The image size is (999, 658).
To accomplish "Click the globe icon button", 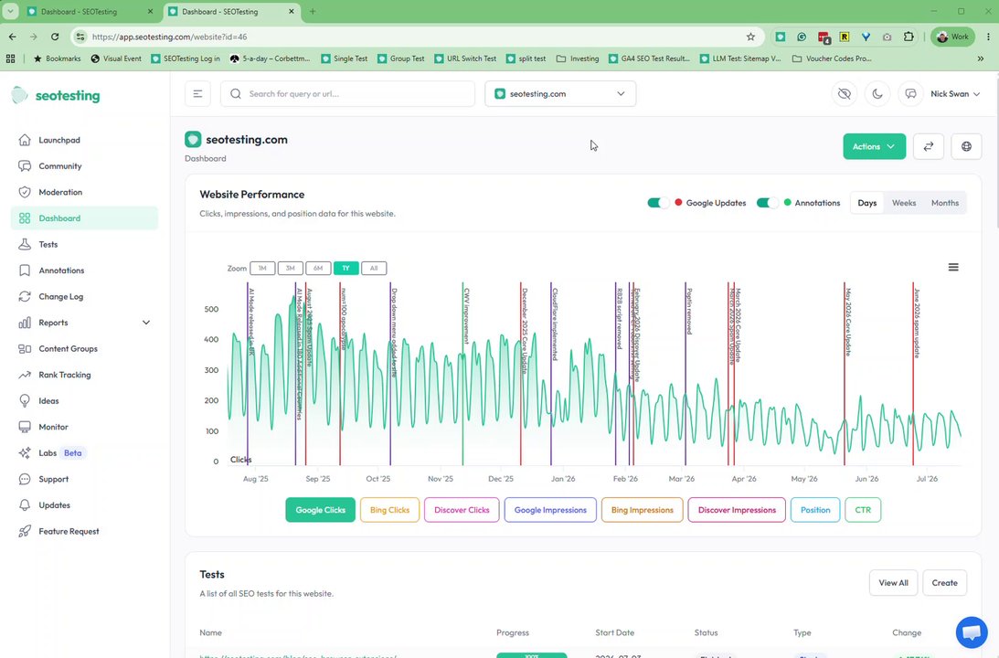I will point(966,146).
